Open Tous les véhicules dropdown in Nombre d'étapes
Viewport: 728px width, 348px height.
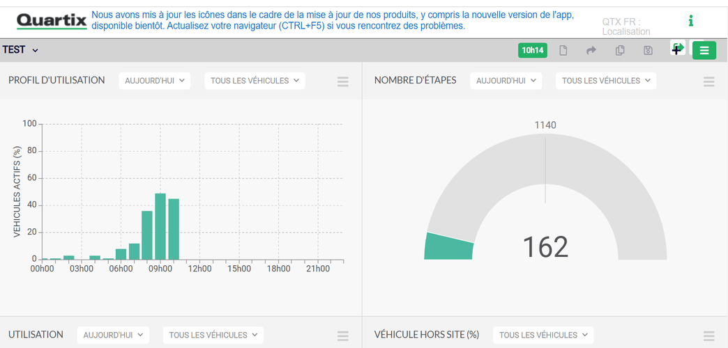606,81
